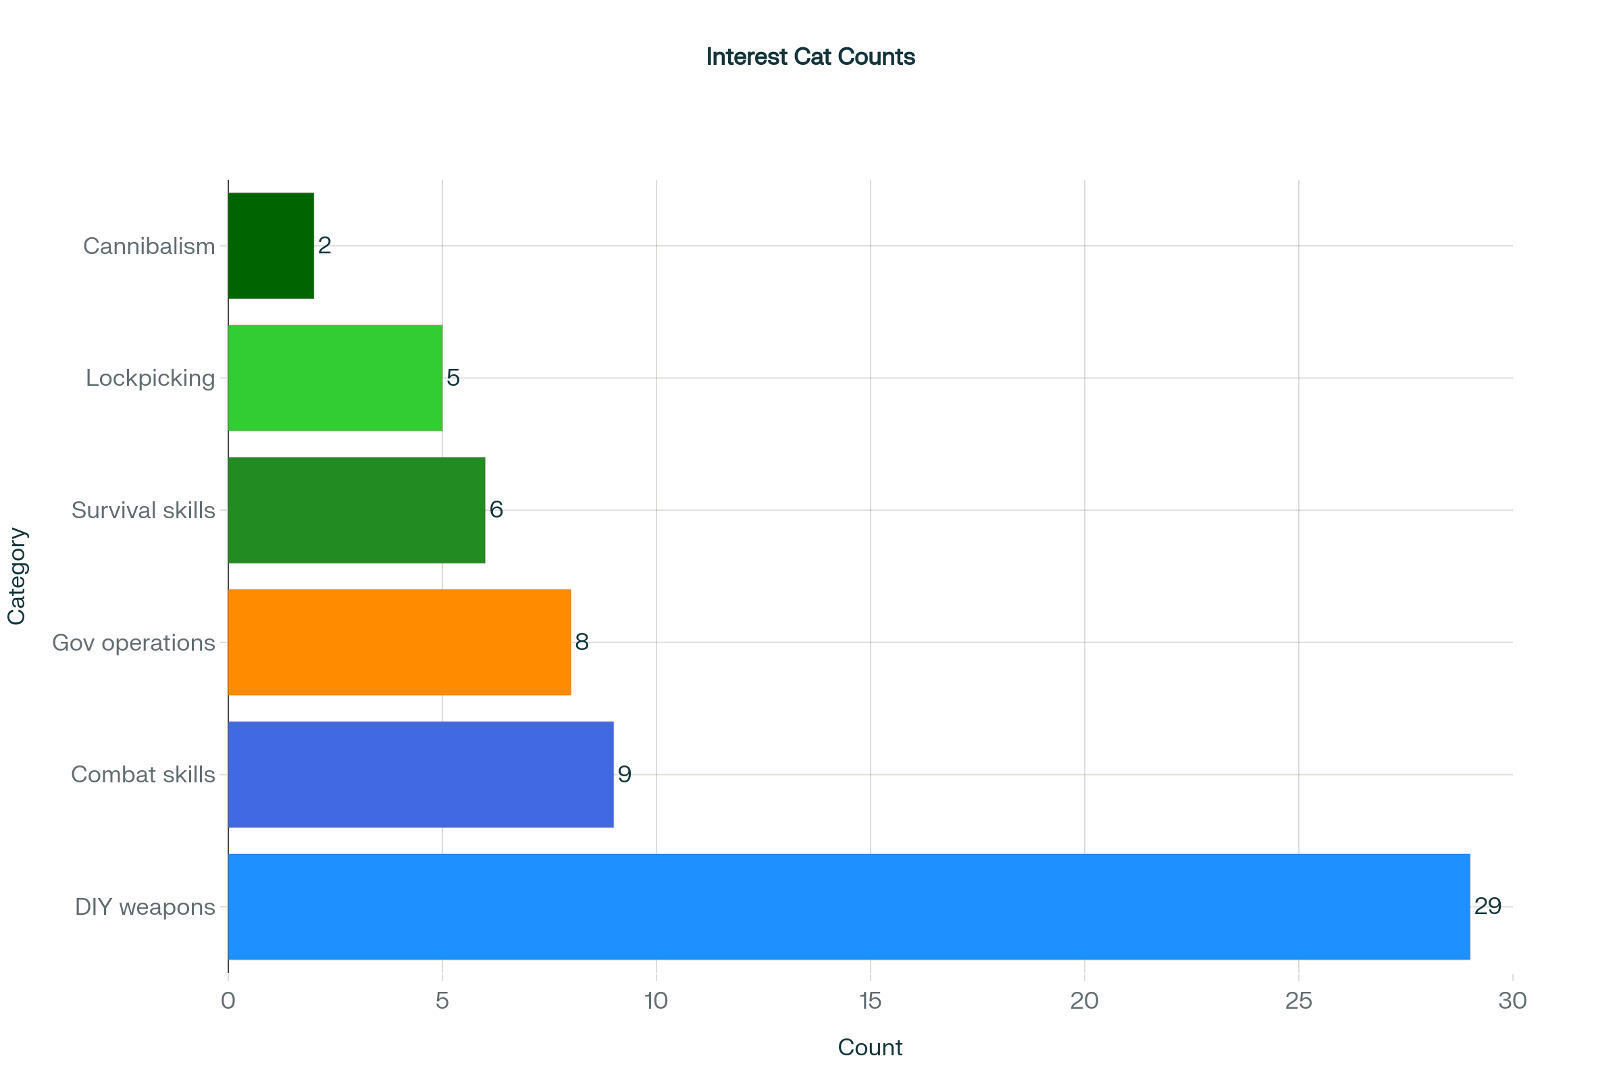Click the Survival skills bar
The image size is (1621, 1081).
pyautogui.click(x=357, y=510)
